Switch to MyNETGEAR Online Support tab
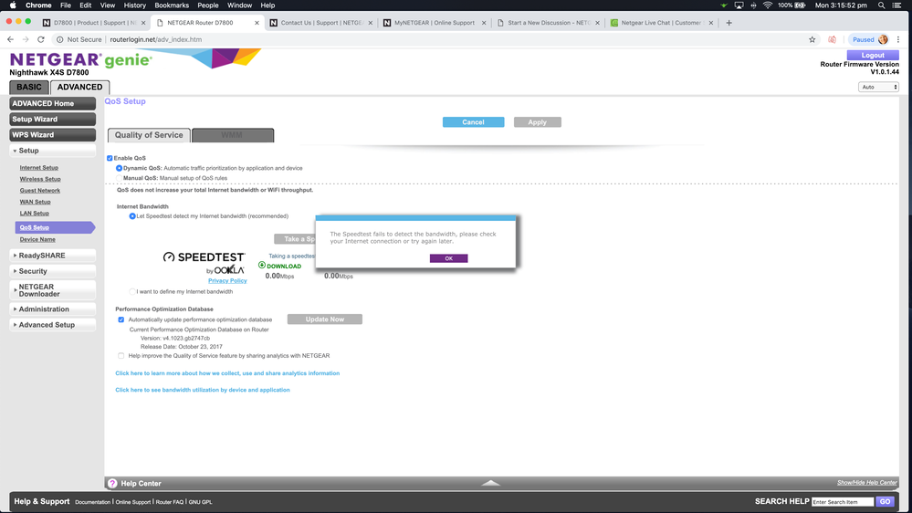Image resolution: width=912 pixels, height=513 pixels. [435, 23]
